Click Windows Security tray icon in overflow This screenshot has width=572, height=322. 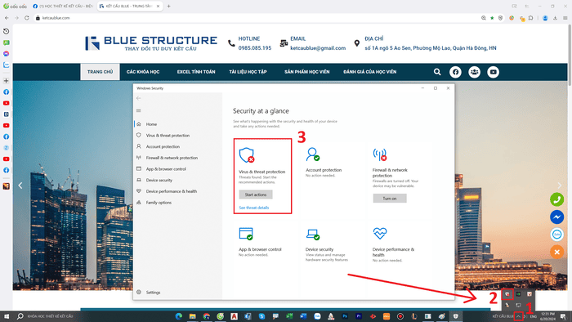point(507,294)
